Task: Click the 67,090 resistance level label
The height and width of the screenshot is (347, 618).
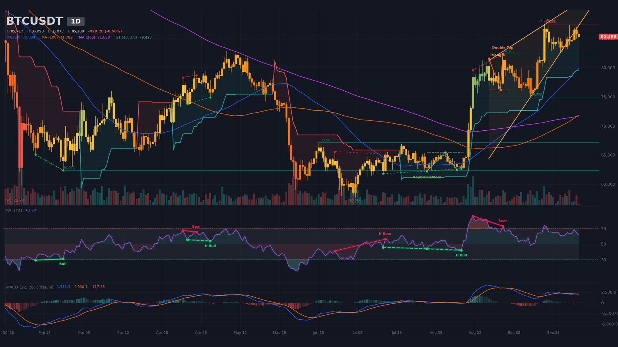Action: (325, 140)
